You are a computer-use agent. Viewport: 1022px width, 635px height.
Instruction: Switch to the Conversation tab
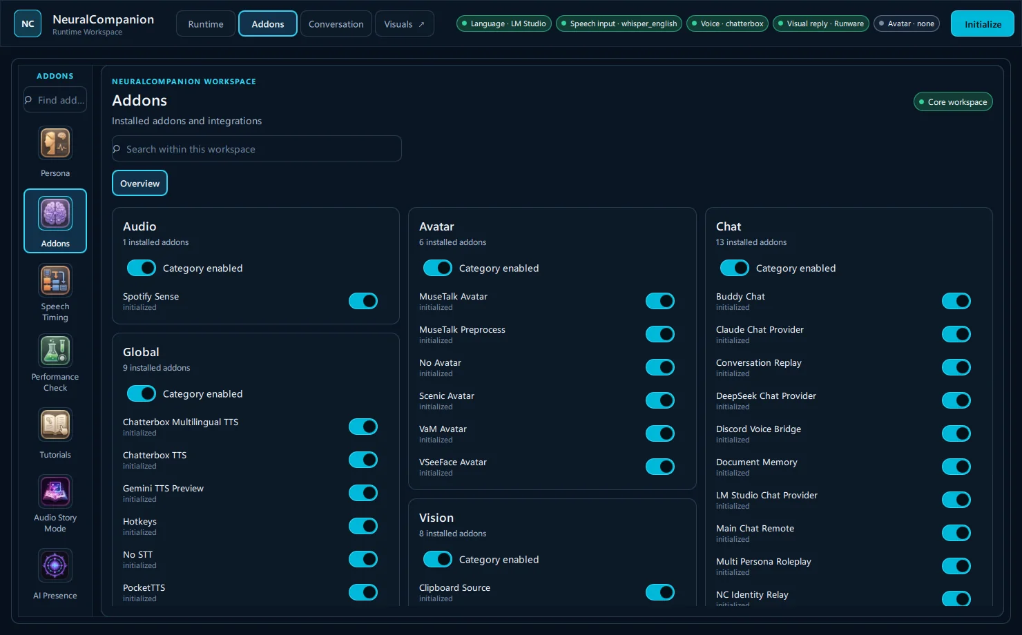pyautogui.click(x=336, y=23)
